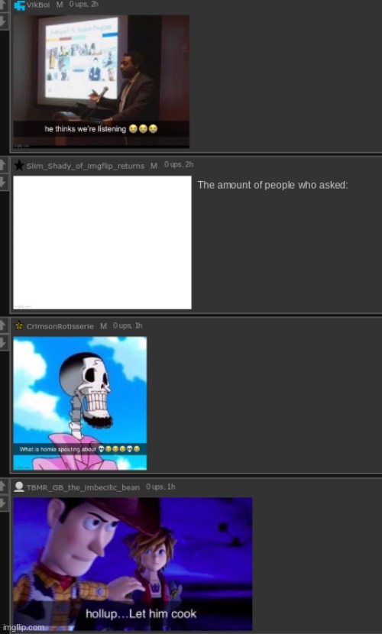
Task: Click '0 ups, 1h' on TBMR_GB comment
Action: coord(160,487)
